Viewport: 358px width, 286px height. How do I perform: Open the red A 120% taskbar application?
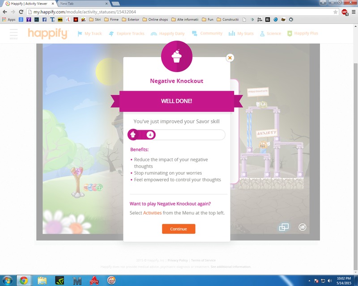(94, 281)
